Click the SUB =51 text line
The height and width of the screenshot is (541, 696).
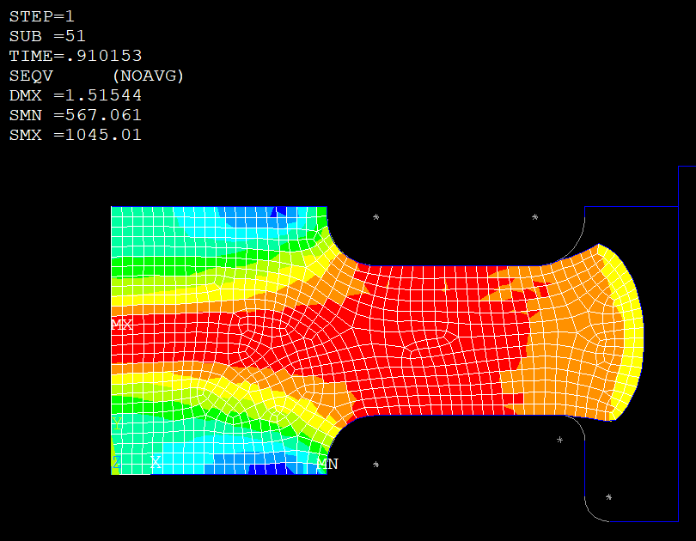point(47,36)
